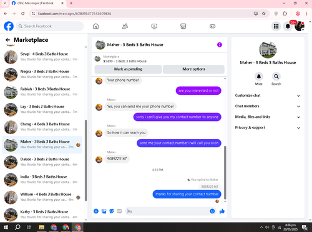Viewport: 312px width, 232px height.
Task: Expand Media, files and links section
Action: point(268,117)
